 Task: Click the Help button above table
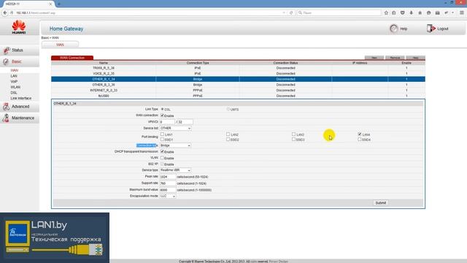(x=415, y=58)
